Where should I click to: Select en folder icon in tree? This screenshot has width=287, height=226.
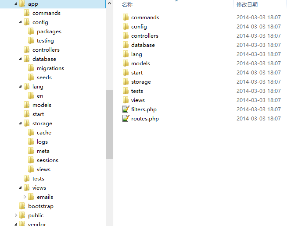[x=31, y=95]
